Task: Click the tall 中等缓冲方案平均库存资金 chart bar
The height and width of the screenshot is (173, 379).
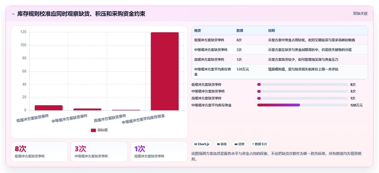Action: coord(165,71)
